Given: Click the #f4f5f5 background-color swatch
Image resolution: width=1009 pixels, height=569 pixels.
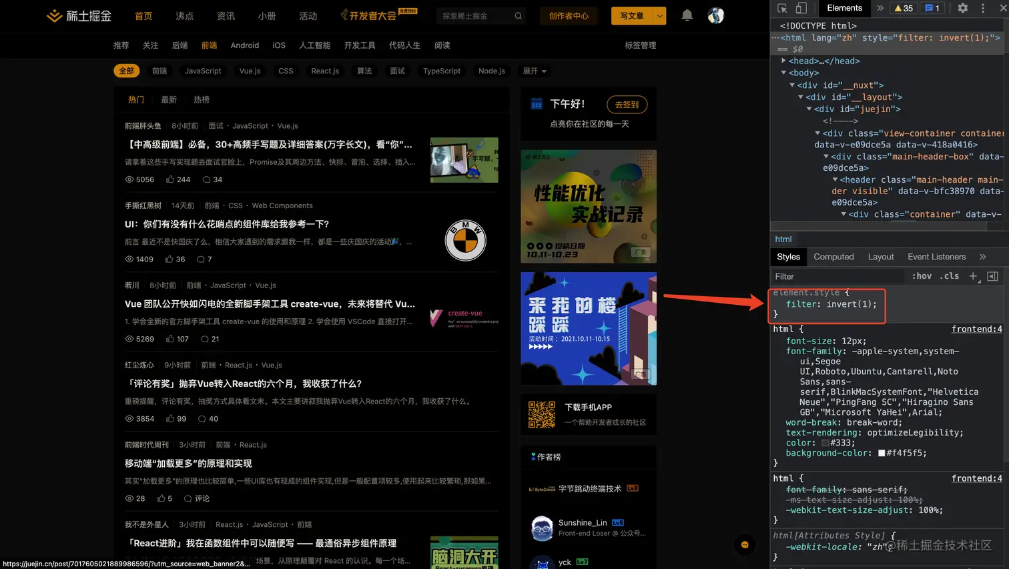Looking at the screenshot, I should click(881, 453).
